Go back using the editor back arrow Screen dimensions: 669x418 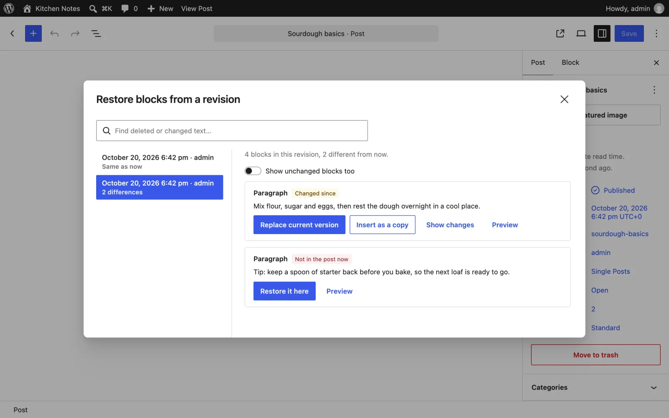pos(13,33)
